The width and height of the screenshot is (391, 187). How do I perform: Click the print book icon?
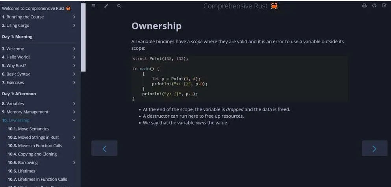click(364, 6)
